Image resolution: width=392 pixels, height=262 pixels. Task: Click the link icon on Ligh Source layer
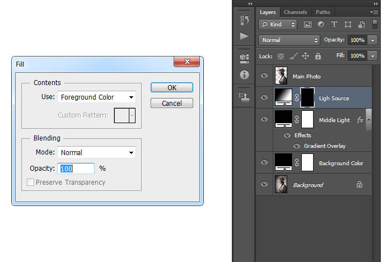point(296,97)
